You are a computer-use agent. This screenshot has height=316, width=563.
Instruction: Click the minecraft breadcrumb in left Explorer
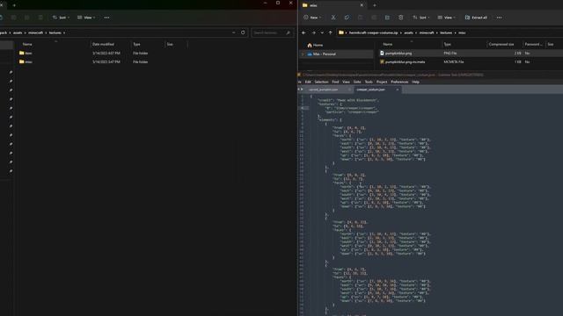pyautogui.click(x=35, y=32)
